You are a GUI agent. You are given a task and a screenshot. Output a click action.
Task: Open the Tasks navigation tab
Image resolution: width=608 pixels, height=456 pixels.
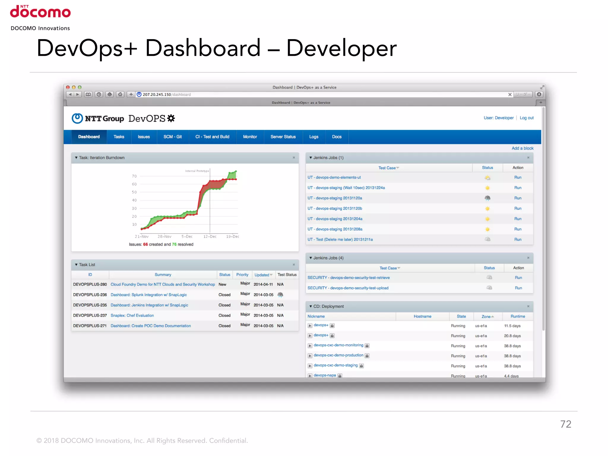coord(119,137)
